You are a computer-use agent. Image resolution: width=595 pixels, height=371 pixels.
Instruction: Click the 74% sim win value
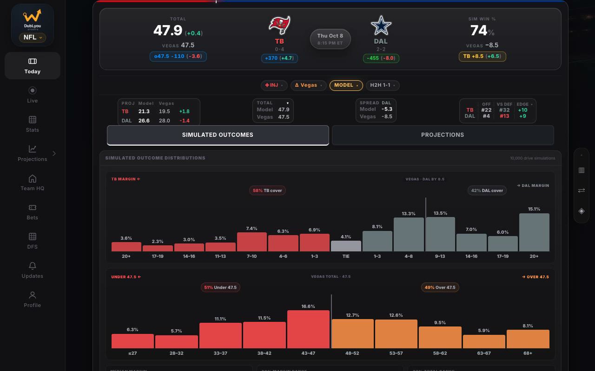click(482, 31)
